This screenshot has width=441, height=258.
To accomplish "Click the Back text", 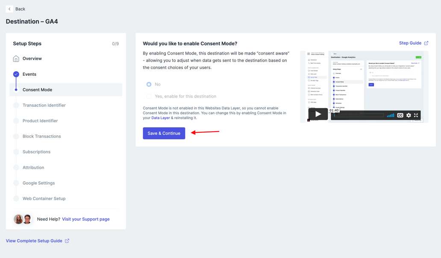I will (x=20, y=9).
